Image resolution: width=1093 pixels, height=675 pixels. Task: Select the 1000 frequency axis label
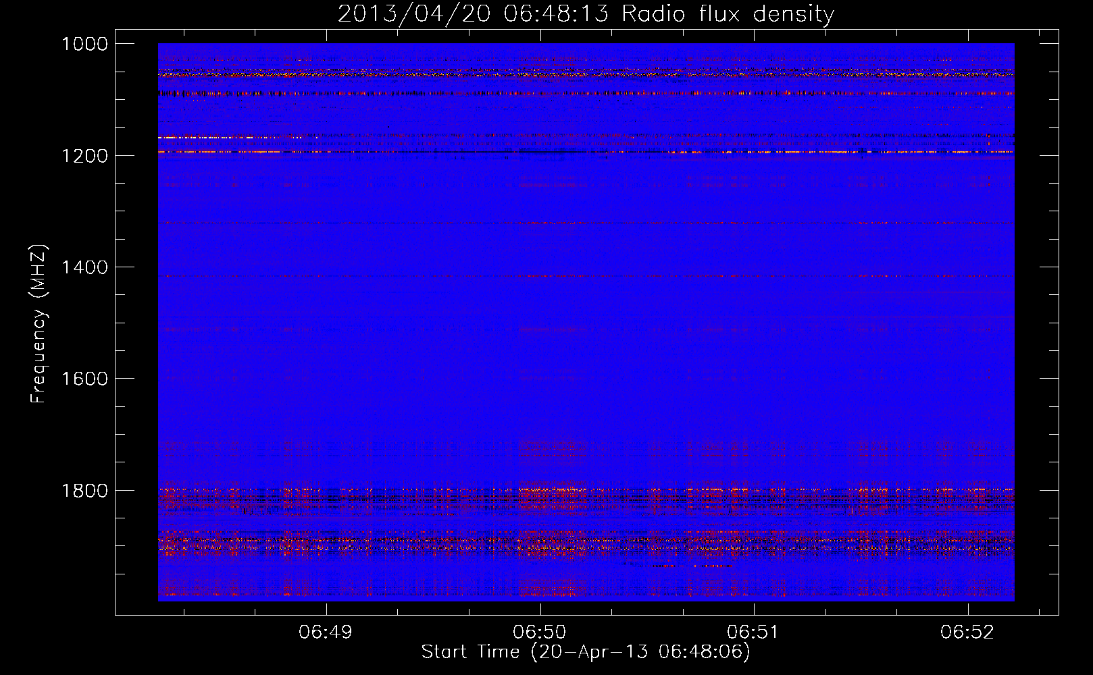coord(84,44)
